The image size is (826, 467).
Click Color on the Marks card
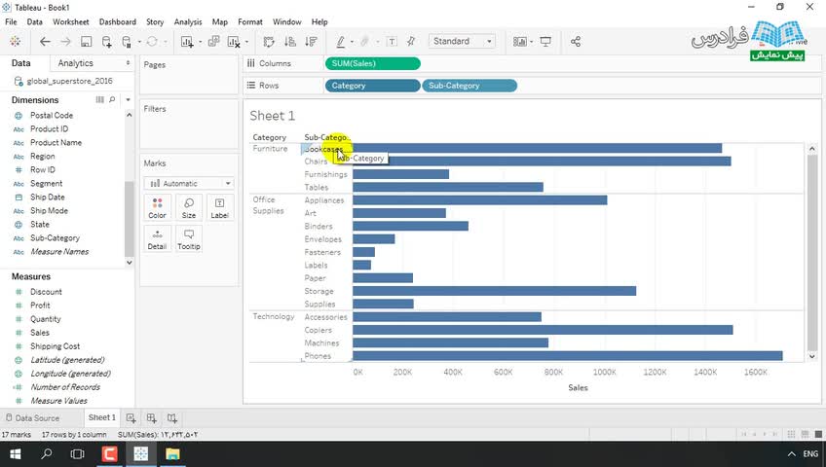(157, 208)
